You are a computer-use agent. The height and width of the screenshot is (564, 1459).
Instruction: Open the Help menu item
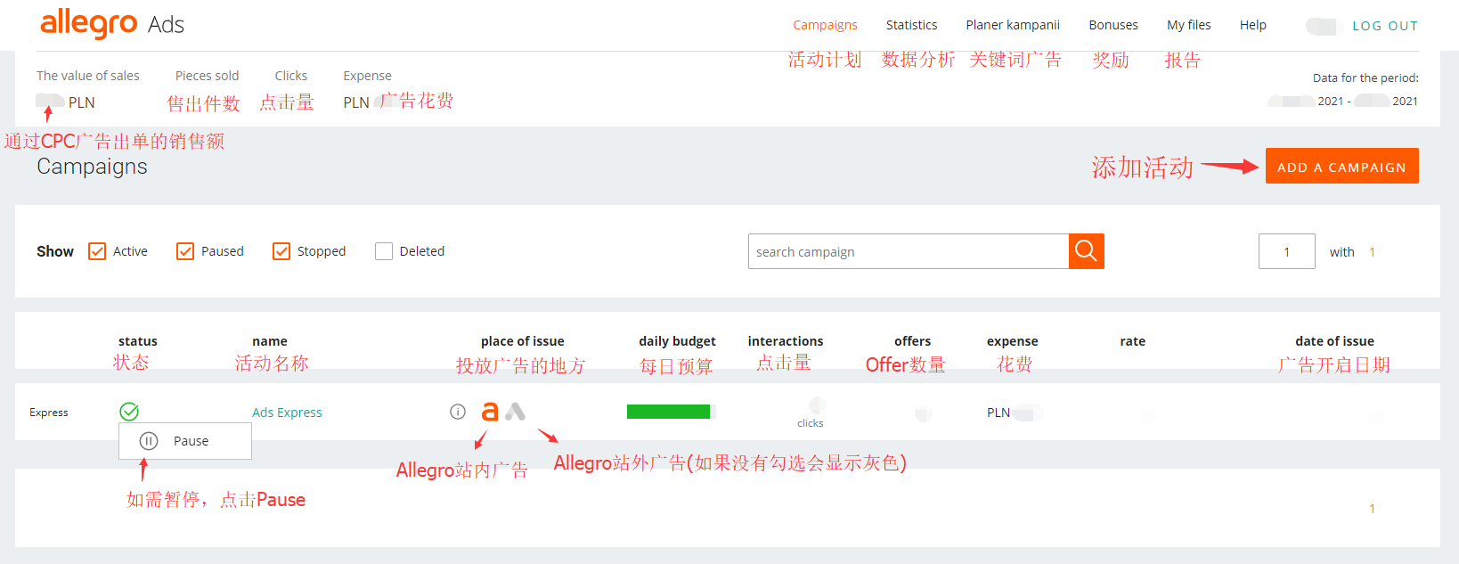1253,25
